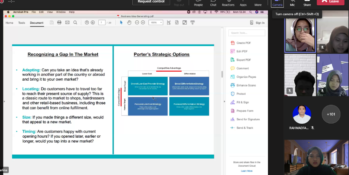
Task: Click the Learn More link
Action: 246,171
